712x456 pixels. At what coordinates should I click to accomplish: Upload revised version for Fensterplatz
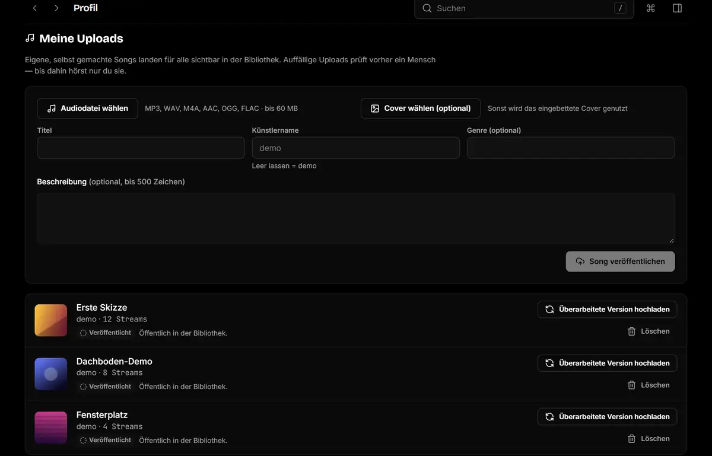[607, 417]
